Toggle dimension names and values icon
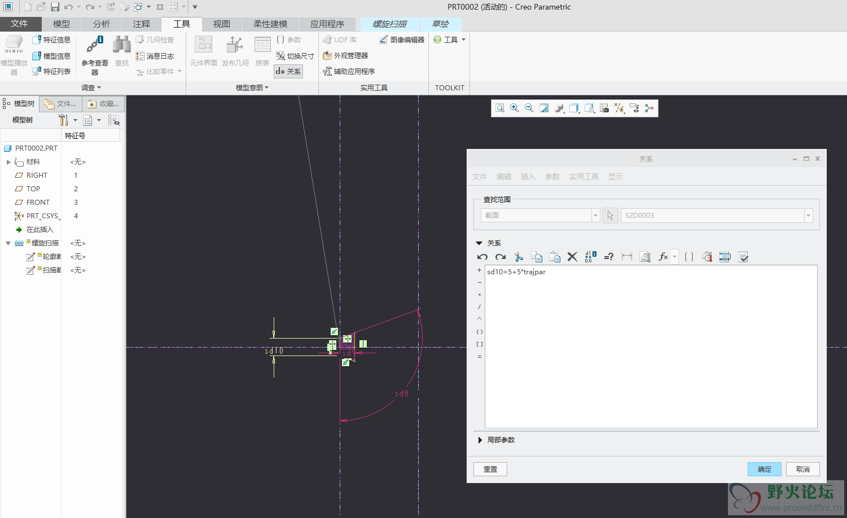 point(590,257)
